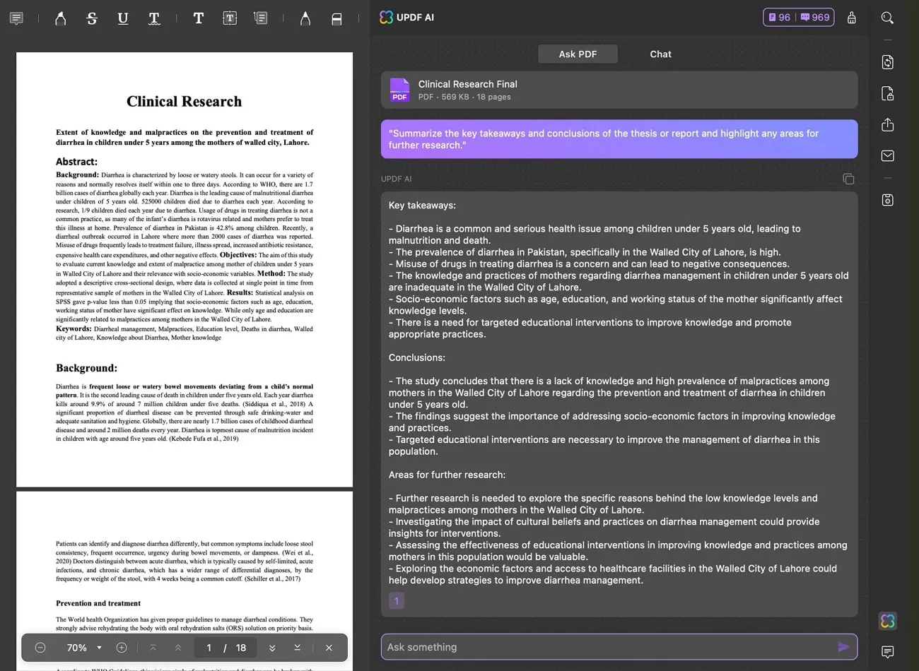This screenshot has width=919, height=671.
Task: Switch to the Ask PDF tab
Action: click(578, 54)
